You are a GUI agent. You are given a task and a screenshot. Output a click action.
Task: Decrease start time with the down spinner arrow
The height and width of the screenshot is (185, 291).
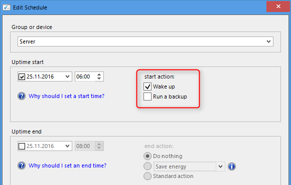99,78
